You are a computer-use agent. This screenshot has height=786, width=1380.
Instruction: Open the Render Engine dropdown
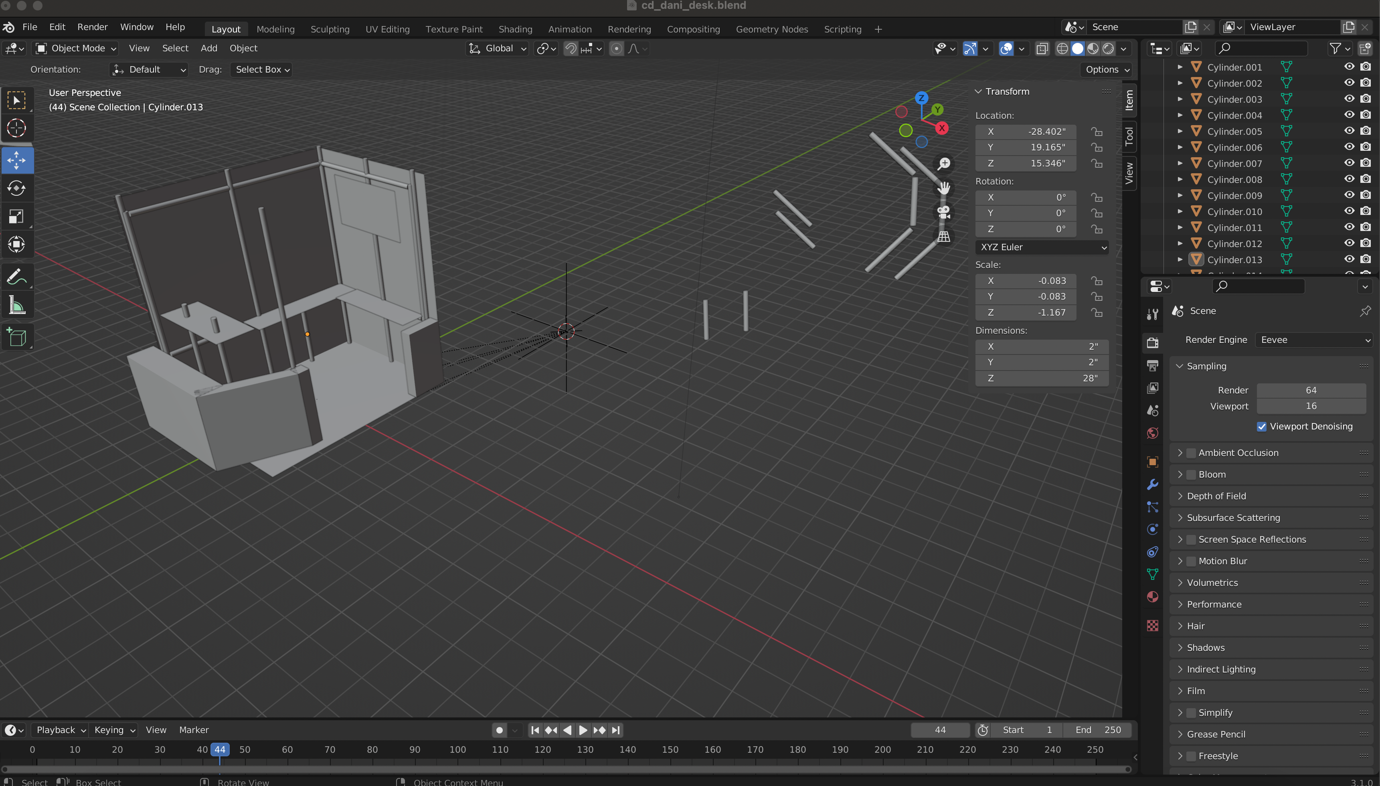tap(1313, 340)
